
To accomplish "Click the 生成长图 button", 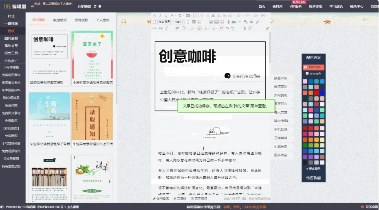I will (x=281, y=147).
